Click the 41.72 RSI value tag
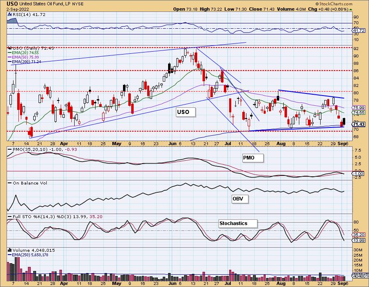 [x=358, y=31]
